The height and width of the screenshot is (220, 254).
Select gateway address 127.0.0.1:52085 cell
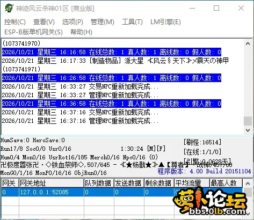click(x=52, y=192)
